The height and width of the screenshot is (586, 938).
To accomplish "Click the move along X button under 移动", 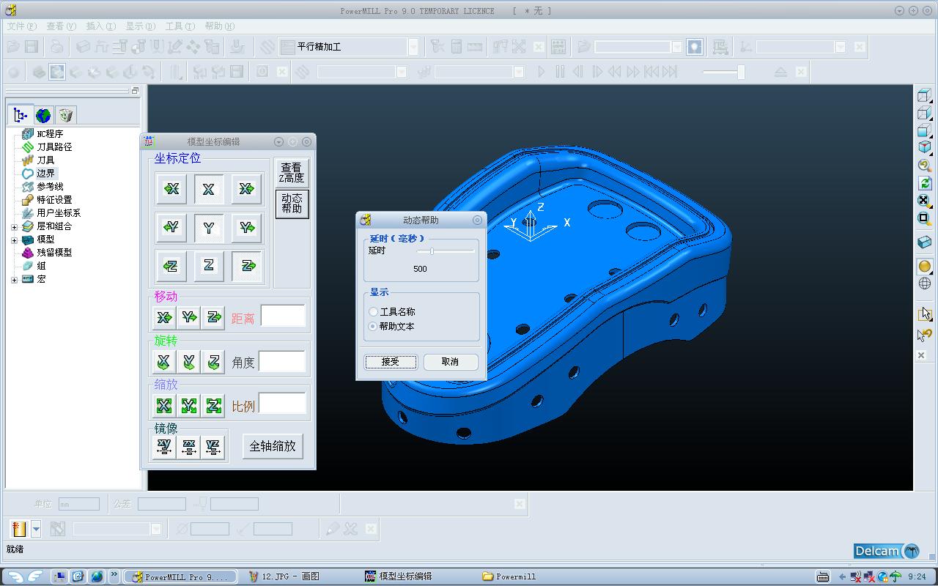I will tap(164, 317).
